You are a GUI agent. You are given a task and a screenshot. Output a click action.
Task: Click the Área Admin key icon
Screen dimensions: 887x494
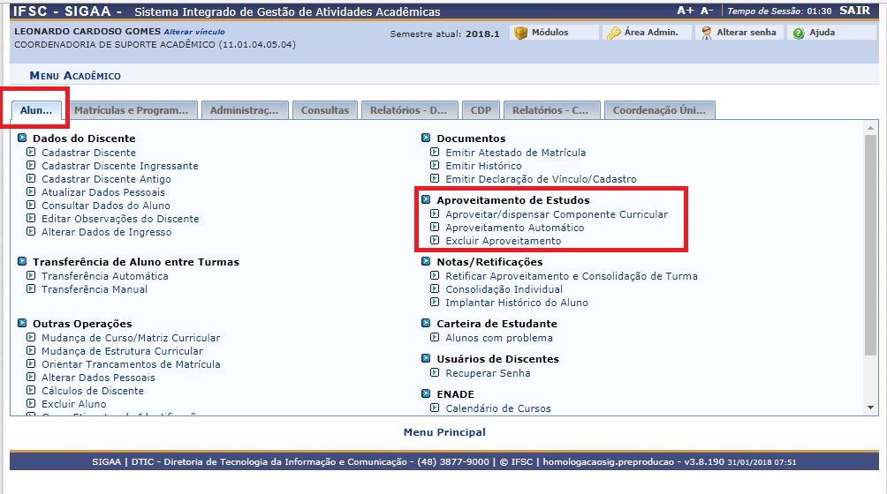(x=613, y=33)
